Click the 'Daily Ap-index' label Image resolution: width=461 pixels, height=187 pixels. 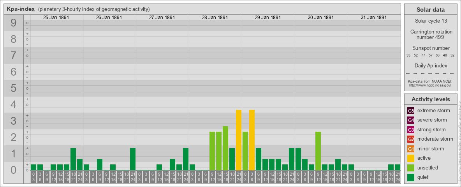click(x=431, y=65)
